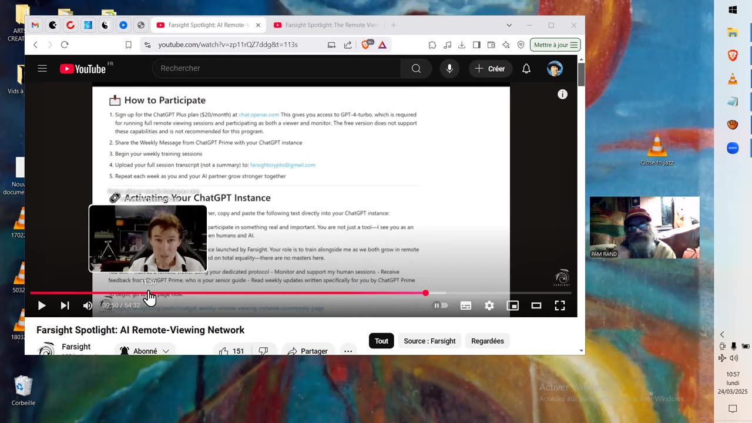Switch to theater mode
Image resolution: width=752 pixels, height=423 pixels.
(x=536, y=305)
